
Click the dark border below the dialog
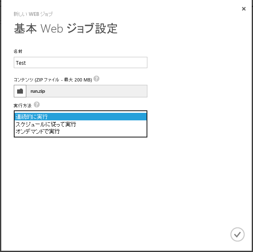[125, 251]
